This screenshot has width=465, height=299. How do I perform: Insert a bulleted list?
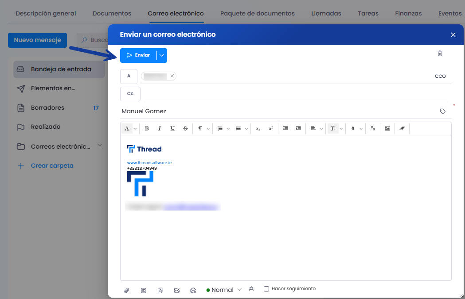238,128
